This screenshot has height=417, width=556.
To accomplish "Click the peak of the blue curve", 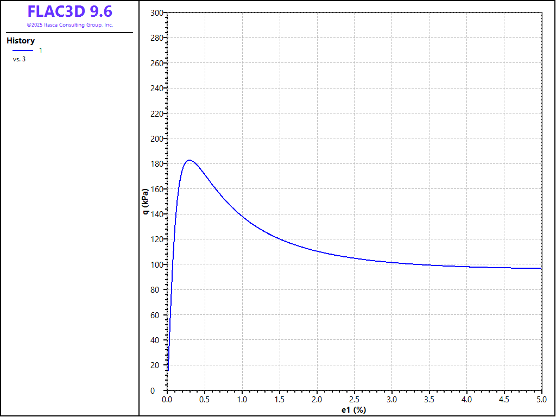I will coord(189,160).
